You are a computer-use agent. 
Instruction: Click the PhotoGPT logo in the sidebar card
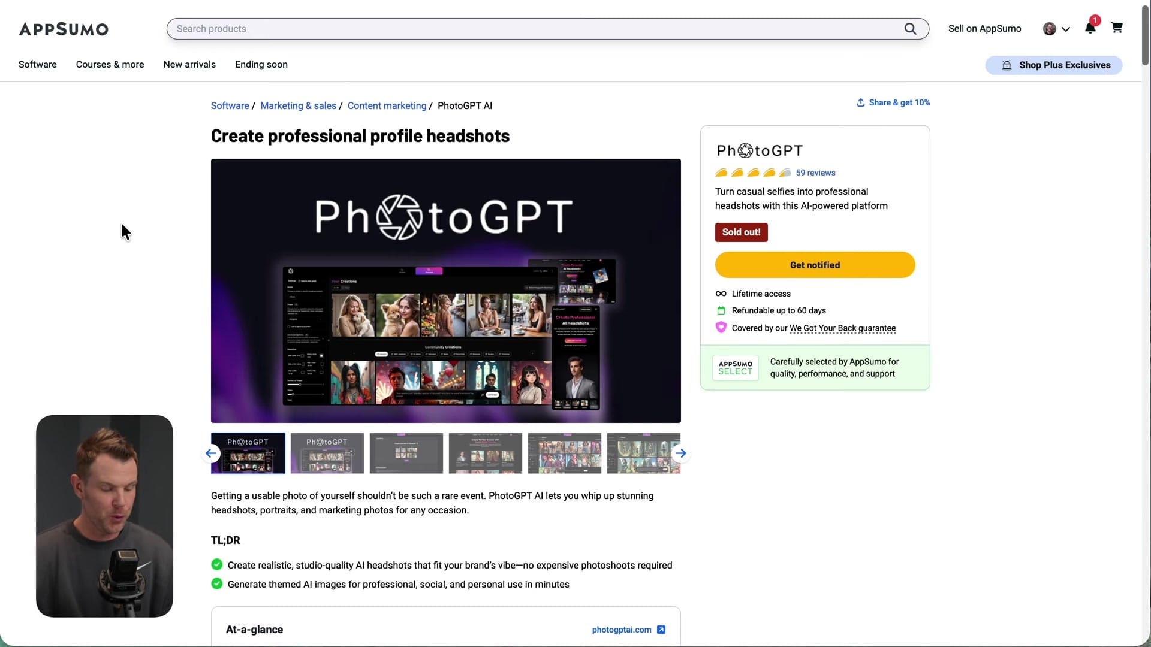(x=760, y=150)
